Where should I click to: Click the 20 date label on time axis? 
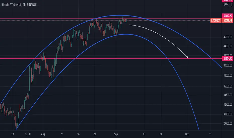(161, 134)
